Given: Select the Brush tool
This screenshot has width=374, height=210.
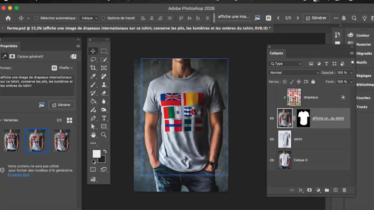Looking at the screenshot, I should [93, 85].
